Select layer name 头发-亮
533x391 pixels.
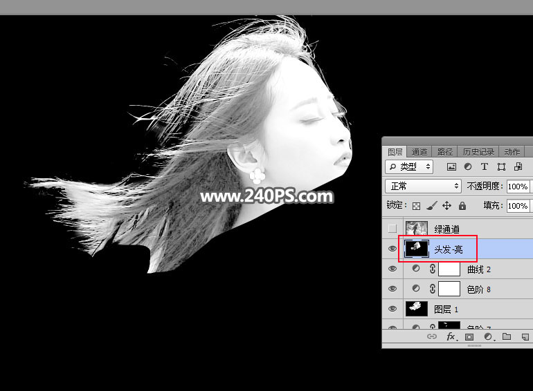click(x=449, y=249)
